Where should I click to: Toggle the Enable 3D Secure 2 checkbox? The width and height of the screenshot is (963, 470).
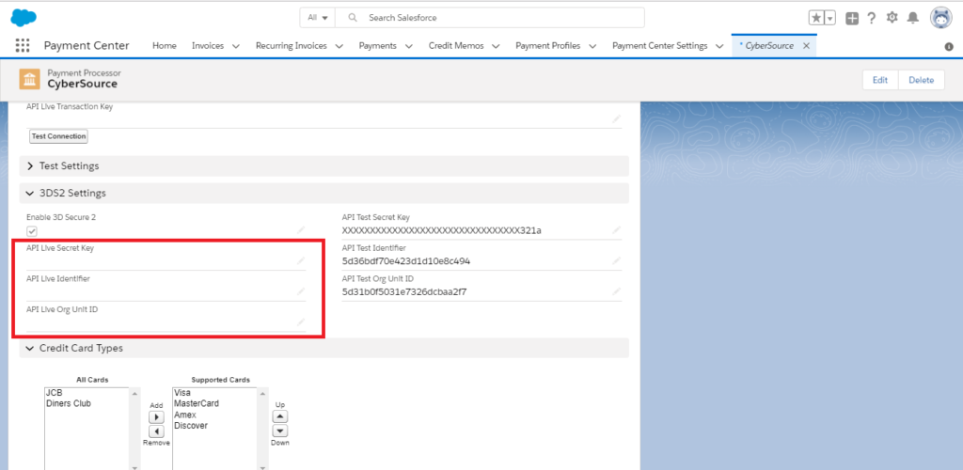click(x=32, y=230)
